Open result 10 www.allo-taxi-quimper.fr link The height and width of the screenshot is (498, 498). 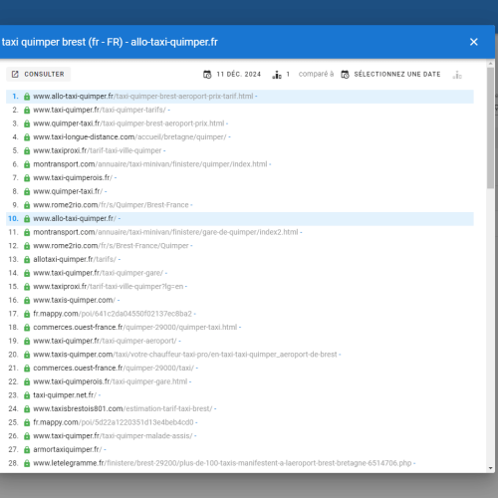(75, 219)
